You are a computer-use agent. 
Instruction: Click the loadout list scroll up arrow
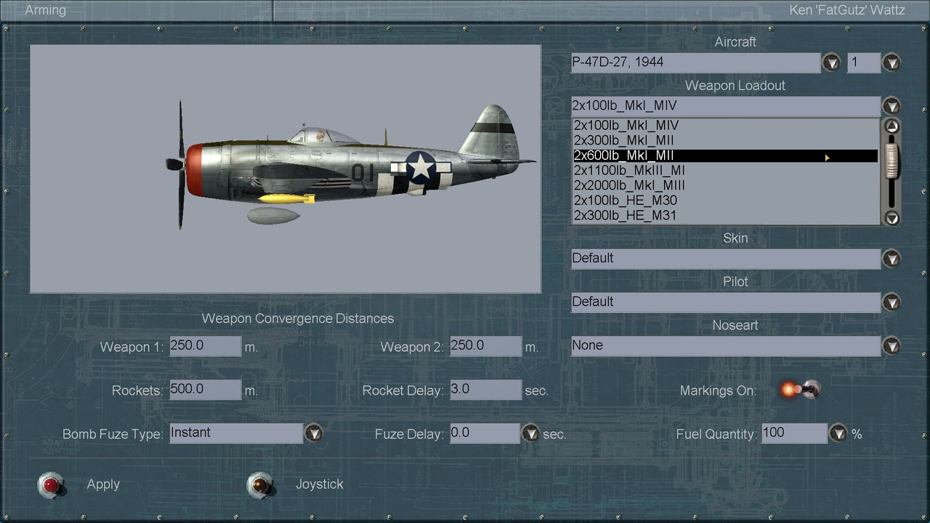891,126
